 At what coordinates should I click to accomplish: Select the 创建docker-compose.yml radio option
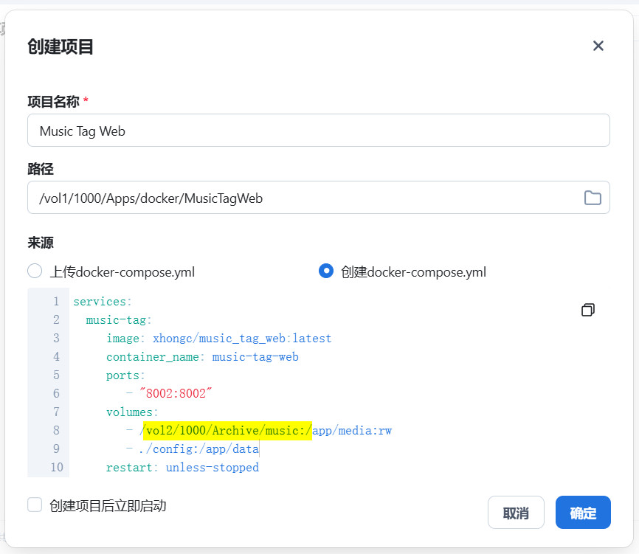coord(325,271)
